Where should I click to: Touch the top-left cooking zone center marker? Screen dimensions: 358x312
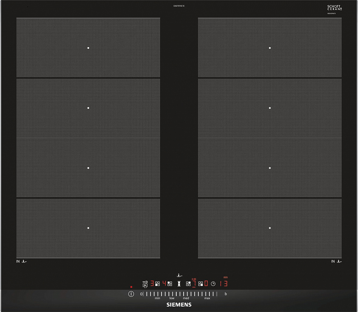point(88,48)
